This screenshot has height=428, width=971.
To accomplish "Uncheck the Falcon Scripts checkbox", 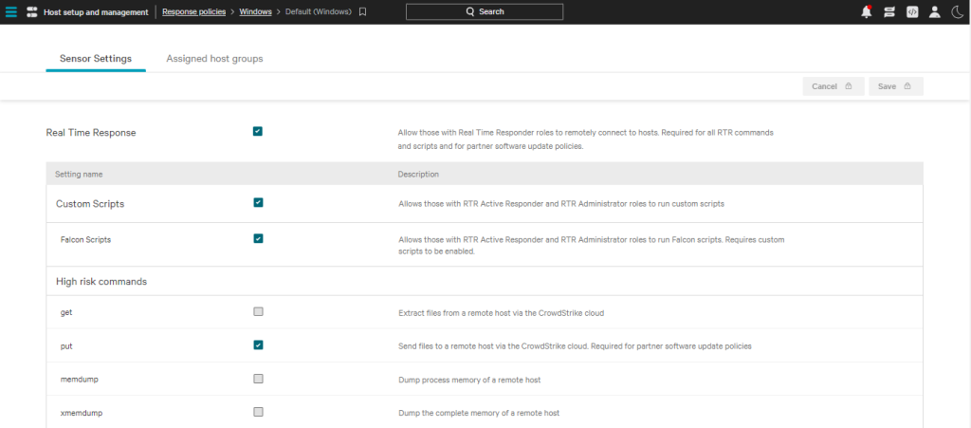I will point(258,238).
